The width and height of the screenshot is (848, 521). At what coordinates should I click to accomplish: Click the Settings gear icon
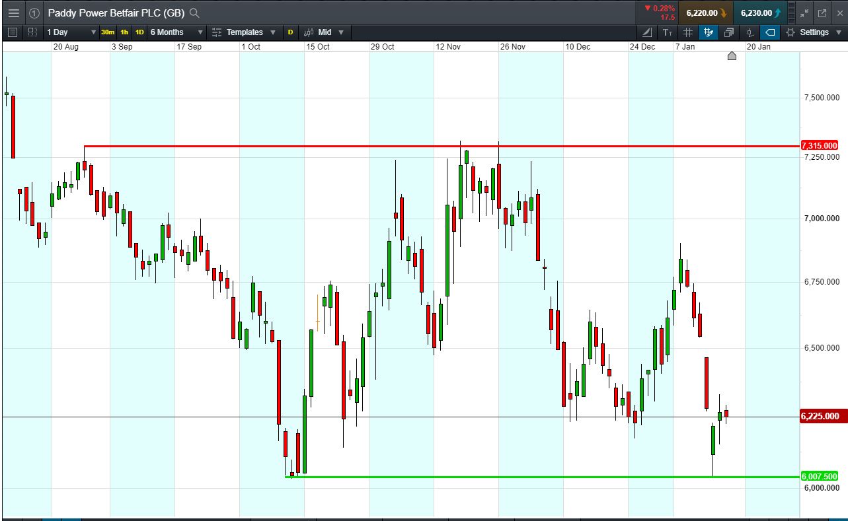click(790, 32)
